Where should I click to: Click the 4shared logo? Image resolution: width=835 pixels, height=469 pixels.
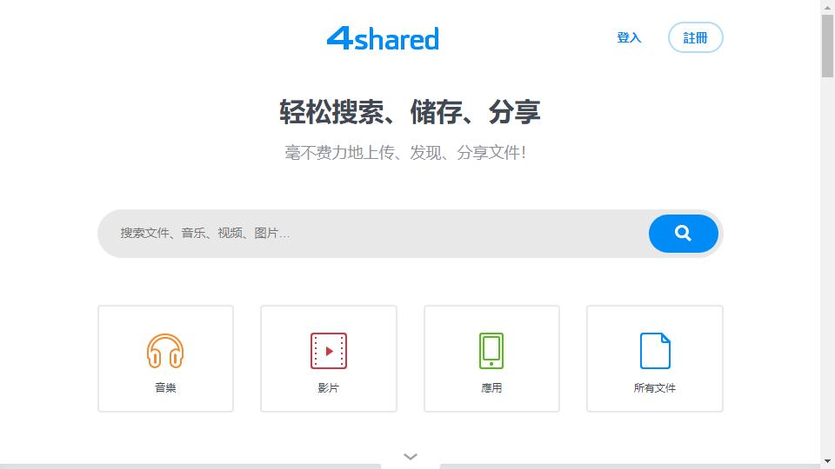coord(383,38)
